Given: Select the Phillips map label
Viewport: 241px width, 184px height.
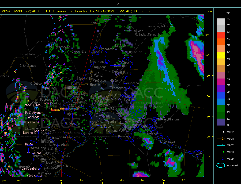Looking at the screenshot, I should [121, 123].
